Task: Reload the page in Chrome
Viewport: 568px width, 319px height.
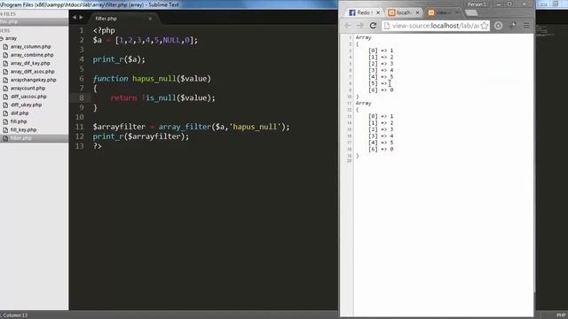Action: (373, 26)
